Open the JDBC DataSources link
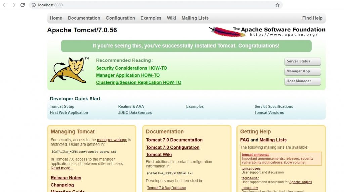This screenshot has height=192, width=344. (x=135, y=112)
